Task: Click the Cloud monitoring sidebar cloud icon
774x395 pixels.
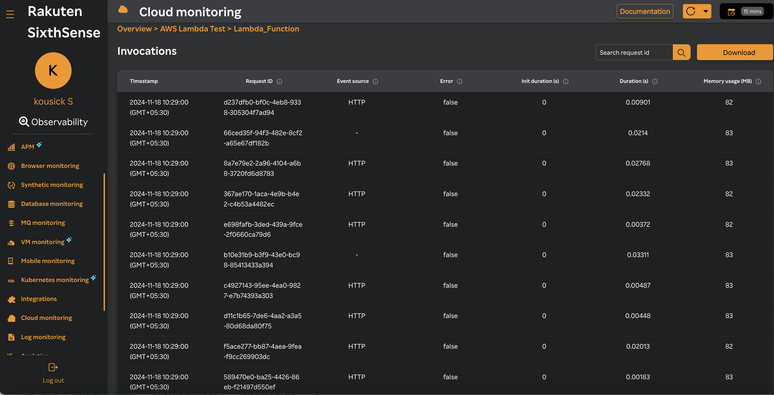Action: click(11, 318)
